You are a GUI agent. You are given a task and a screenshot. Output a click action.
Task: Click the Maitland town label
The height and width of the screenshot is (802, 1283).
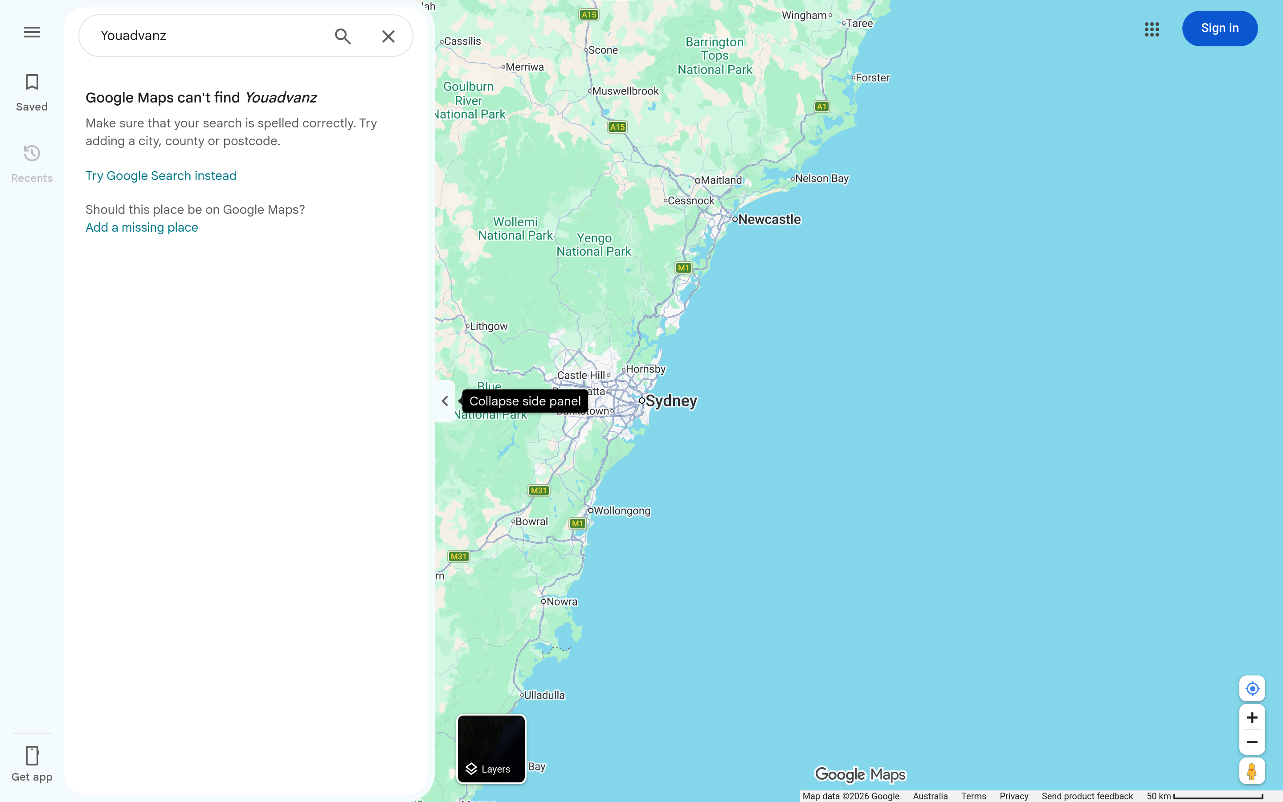click(721, 180)
